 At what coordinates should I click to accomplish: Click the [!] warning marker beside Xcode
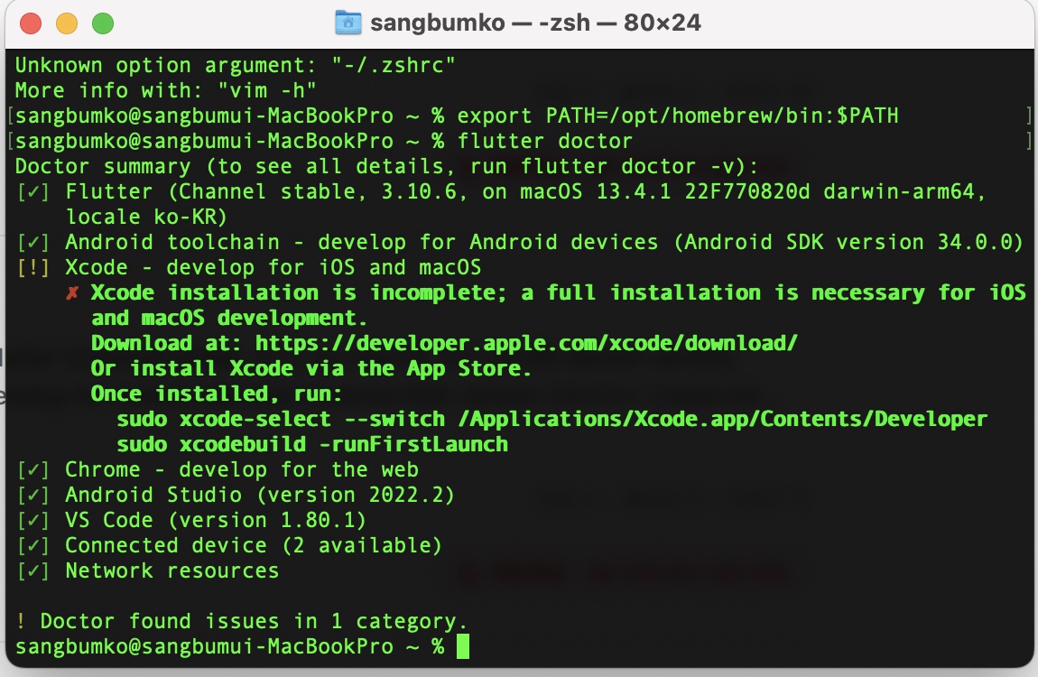(33, 267)
